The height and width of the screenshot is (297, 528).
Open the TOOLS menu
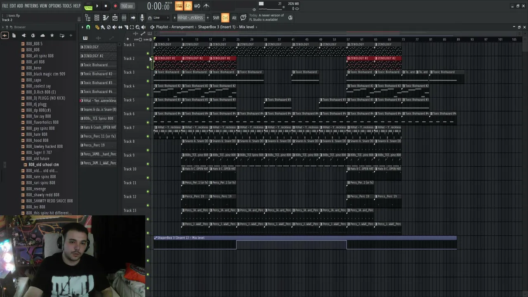(67, 6)
